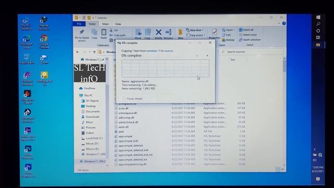Click the copy progress graph area
The width and height of the screenshot is (334, 188).
[x=165, y=68]
